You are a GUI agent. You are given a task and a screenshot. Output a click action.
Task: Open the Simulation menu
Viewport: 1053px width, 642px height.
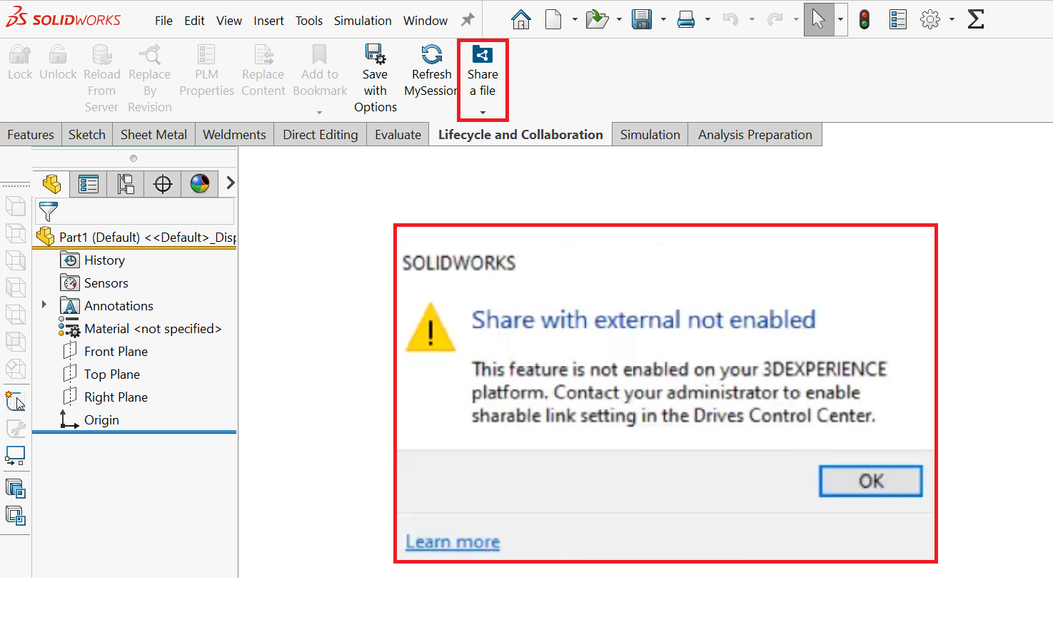click(363, 20)
